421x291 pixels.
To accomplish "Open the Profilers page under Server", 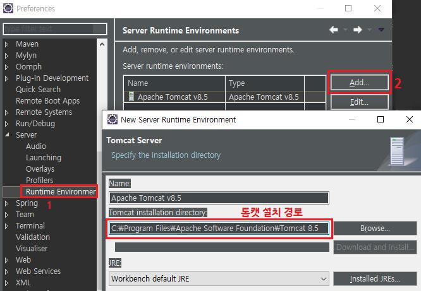I will [x=39, y=181].
